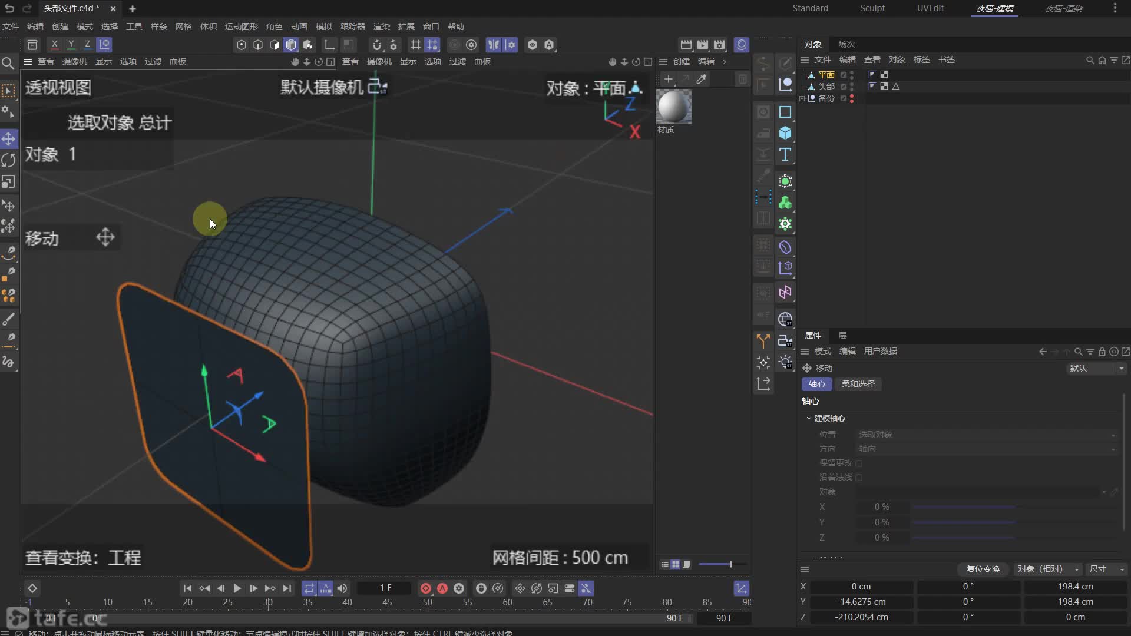The image size is (1131, 636).
Task: Toggle timeline loop playback
Action: (309, 588)
